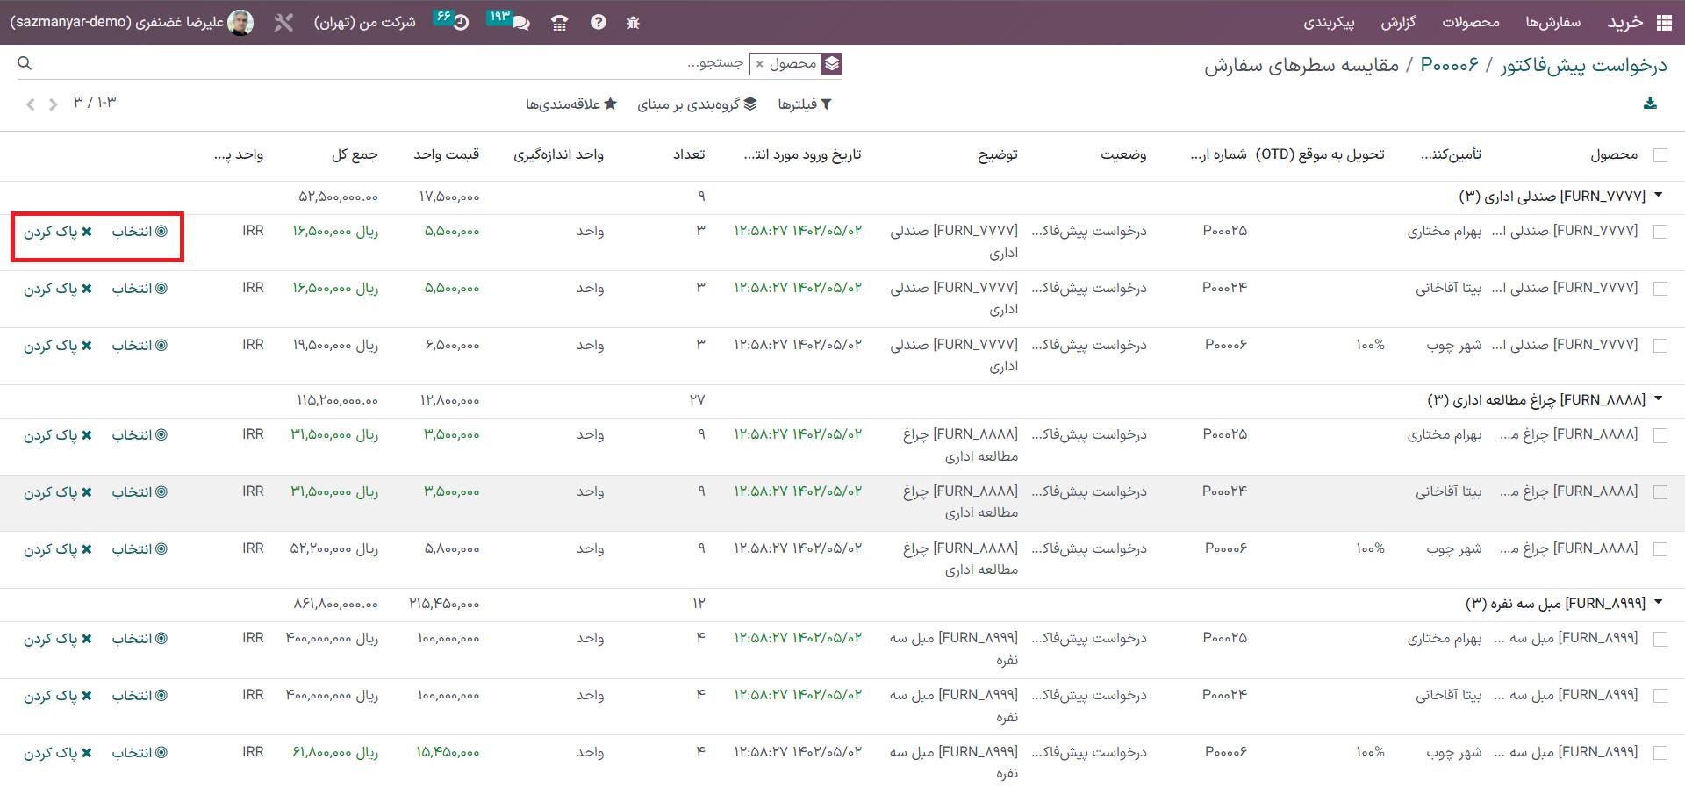Image resolution: width=1685 pixels, height=788 pixels.
Task: Remove the محصول grouping facet
Action: (x=760, y=64)
